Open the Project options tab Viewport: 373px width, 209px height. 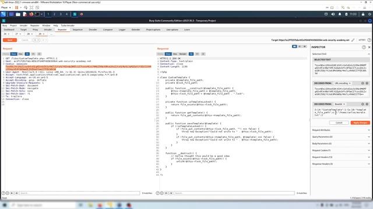pos(153,30)
